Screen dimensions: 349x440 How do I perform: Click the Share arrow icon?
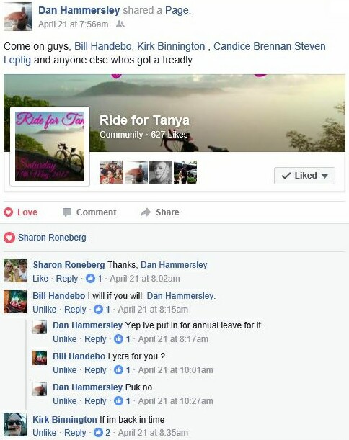pyautogui.click(x=146, y=212)
